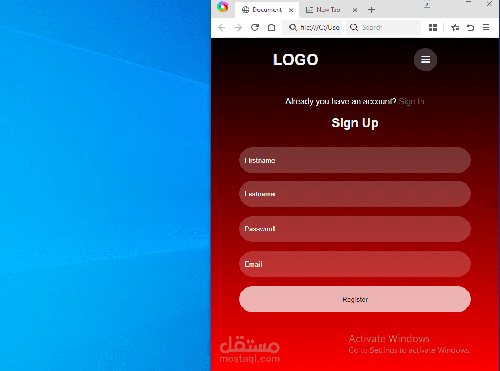Viewport: 500px width, 371px height.
Task: Reload the page with the refresh icon
Action: click(254, 27)
